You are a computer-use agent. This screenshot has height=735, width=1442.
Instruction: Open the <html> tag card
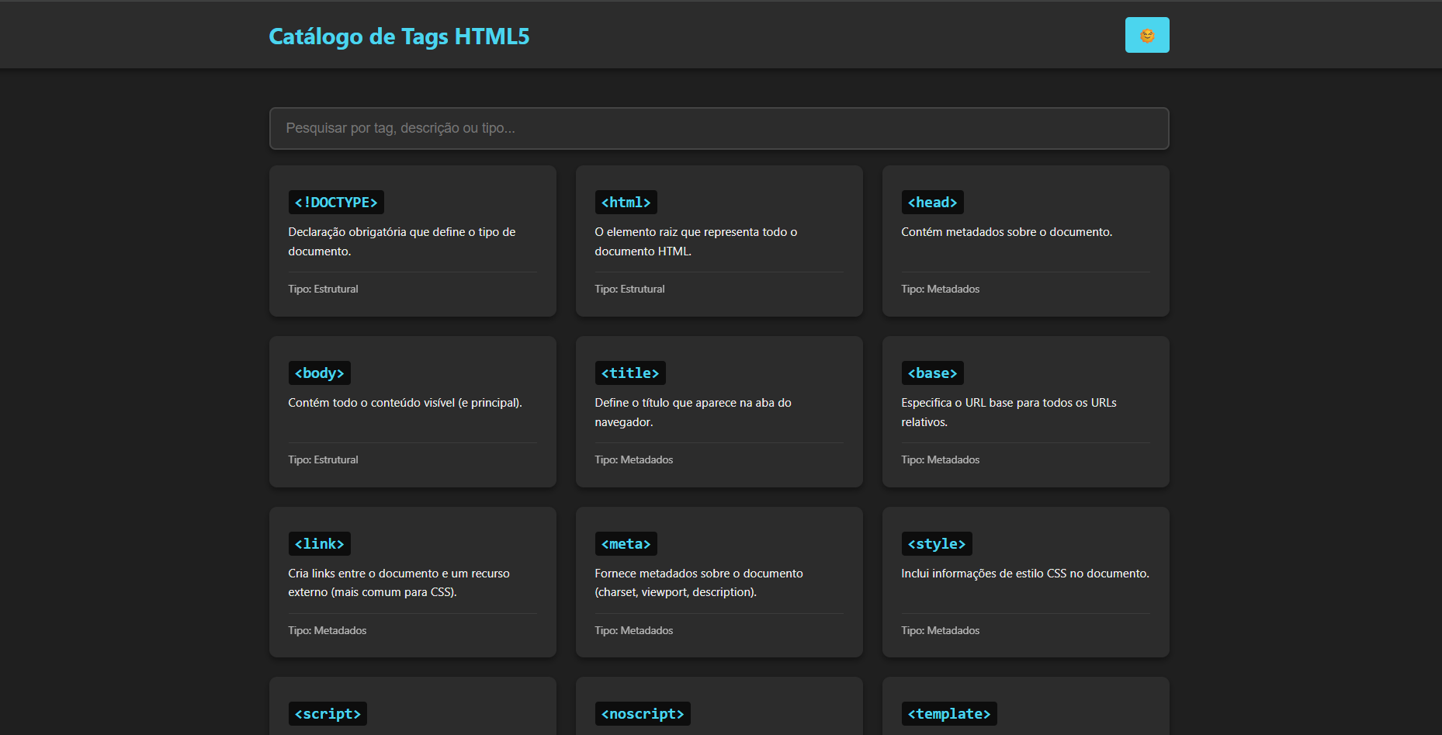tap(626, 202)
